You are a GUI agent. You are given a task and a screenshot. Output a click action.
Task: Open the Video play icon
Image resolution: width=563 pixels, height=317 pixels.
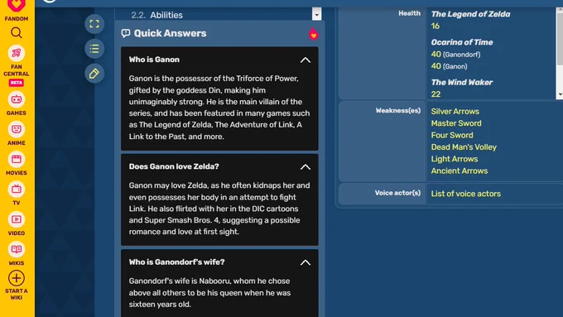coord(17,219)
